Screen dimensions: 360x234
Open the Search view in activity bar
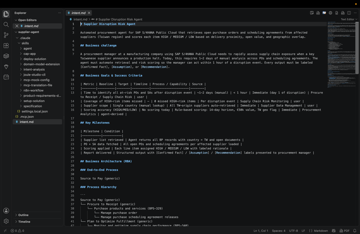coord(6,25)
